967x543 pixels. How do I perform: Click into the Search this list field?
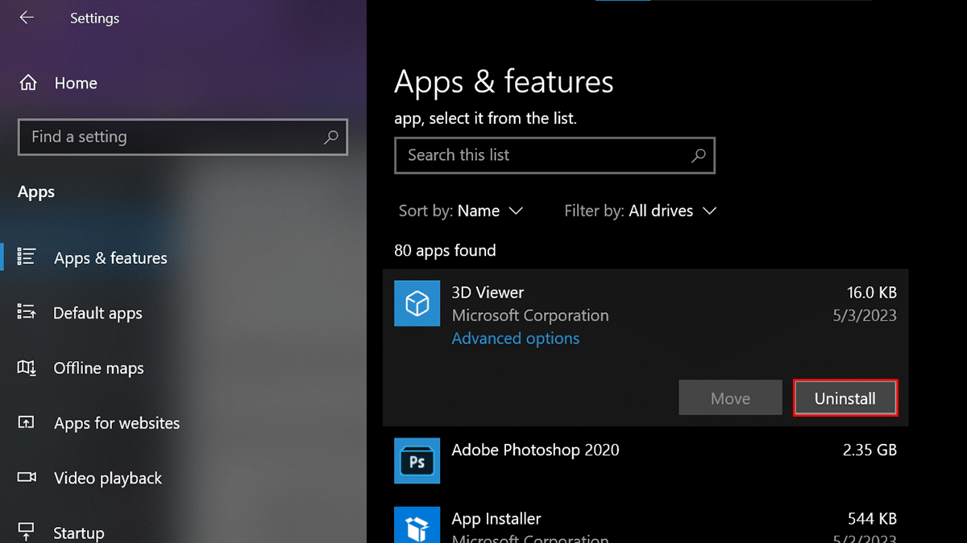(x=540, y=155)
